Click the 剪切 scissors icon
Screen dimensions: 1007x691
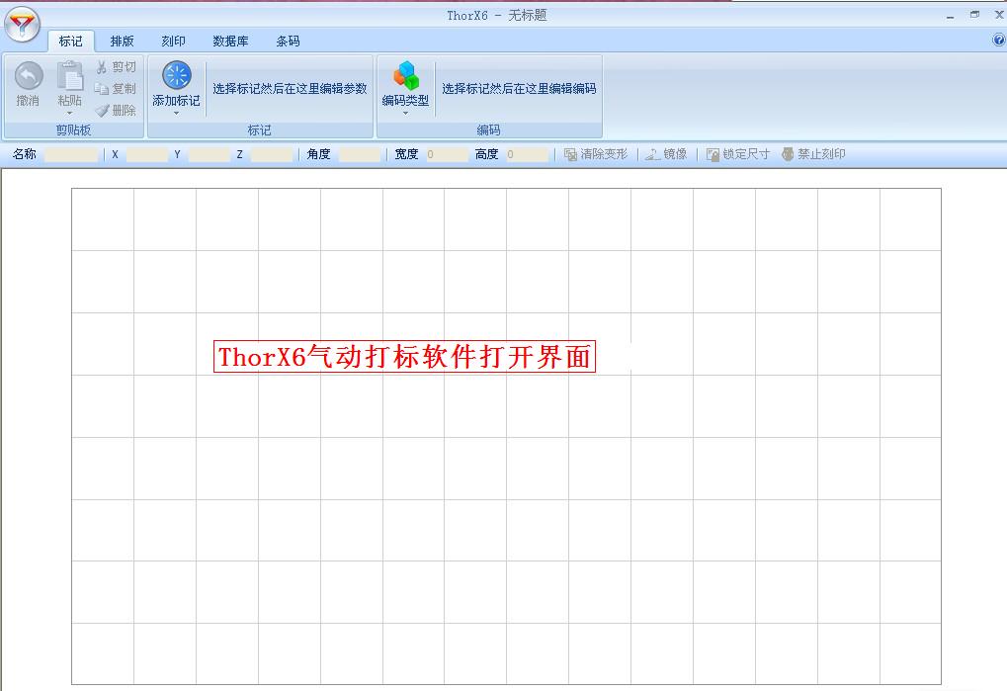[x=102, y=67]
